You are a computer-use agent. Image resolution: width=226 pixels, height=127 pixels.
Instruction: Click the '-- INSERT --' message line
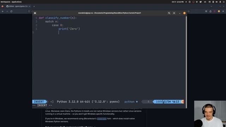pos(42,105)
